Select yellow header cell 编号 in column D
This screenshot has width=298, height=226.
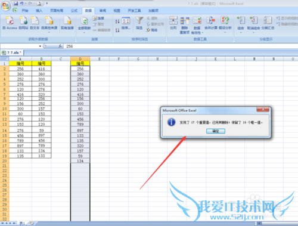point(80,63)
